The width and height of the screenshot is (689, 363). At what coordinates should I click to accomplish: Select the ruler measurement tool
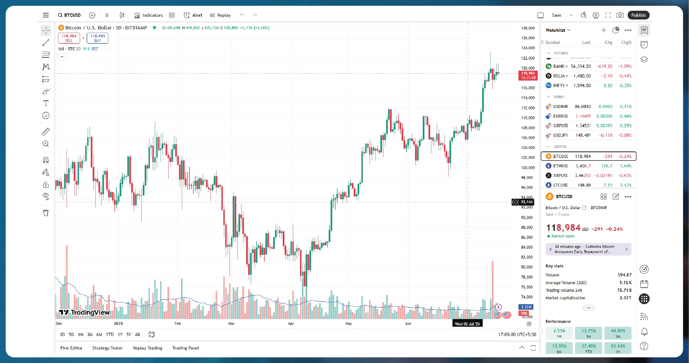[46, 131]
